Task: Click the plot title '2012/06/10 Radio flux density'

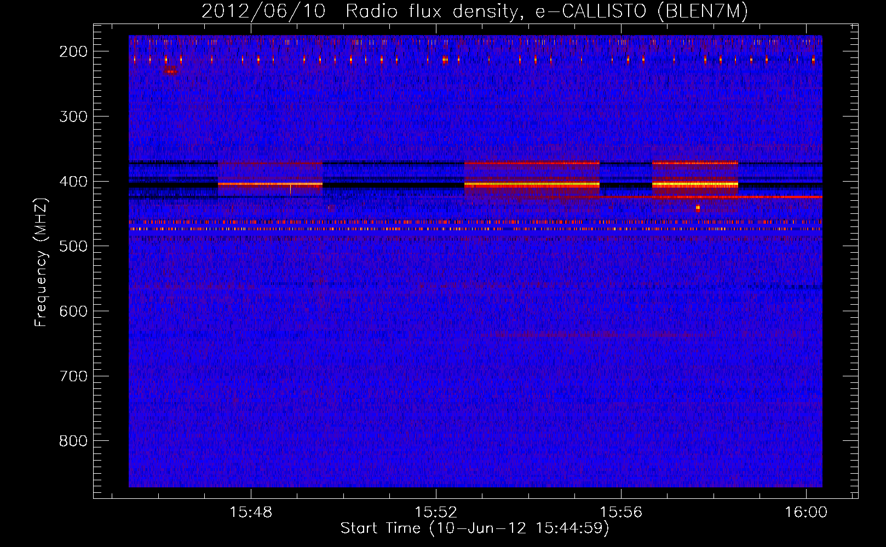Action: (474, 11)
